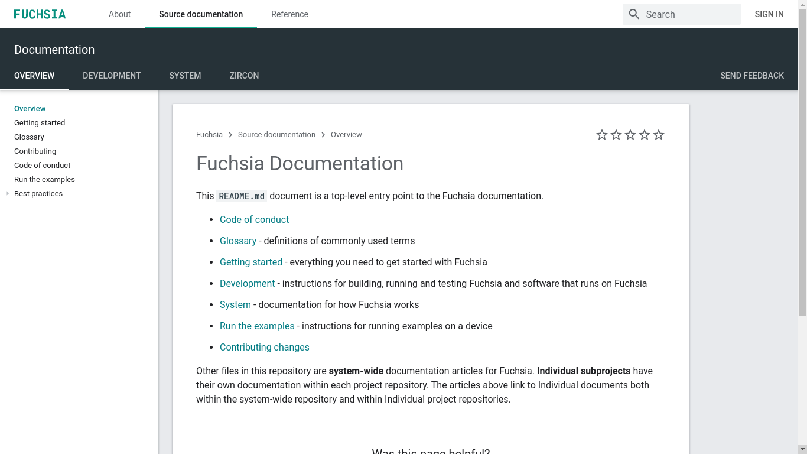Open the About top navigation item

click(x=119, y=14)
